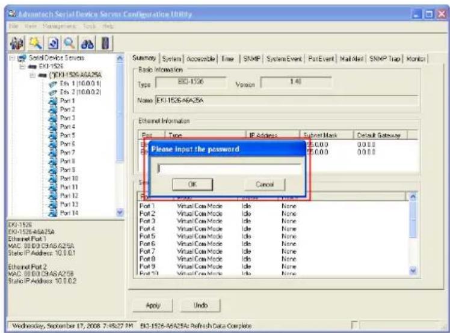
Task: Click the date and time in status bar
Action: click(73, 326)
